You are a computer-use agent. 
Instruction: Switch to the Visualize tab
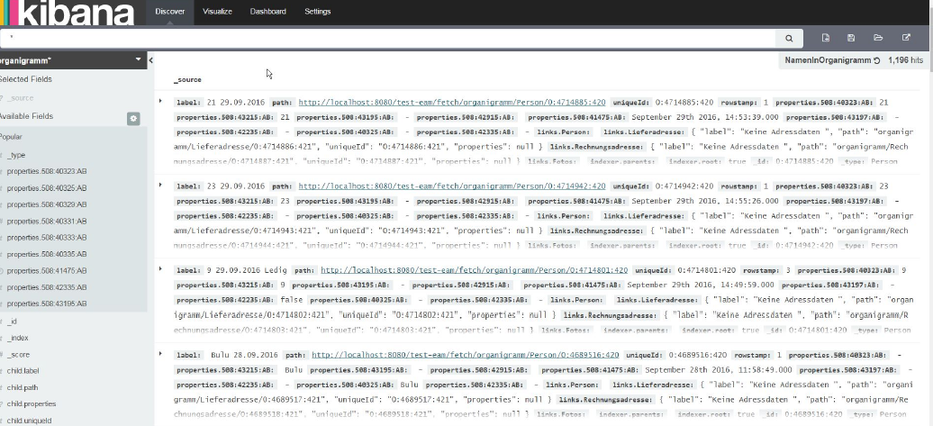(x=217, y=12)
